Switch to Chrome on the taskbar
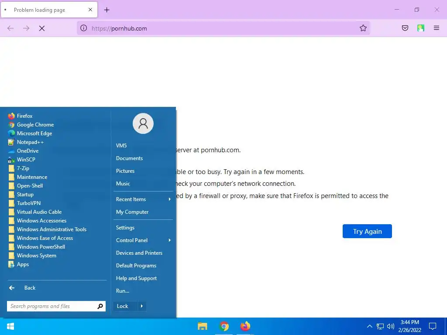 (x=224, y=326)
